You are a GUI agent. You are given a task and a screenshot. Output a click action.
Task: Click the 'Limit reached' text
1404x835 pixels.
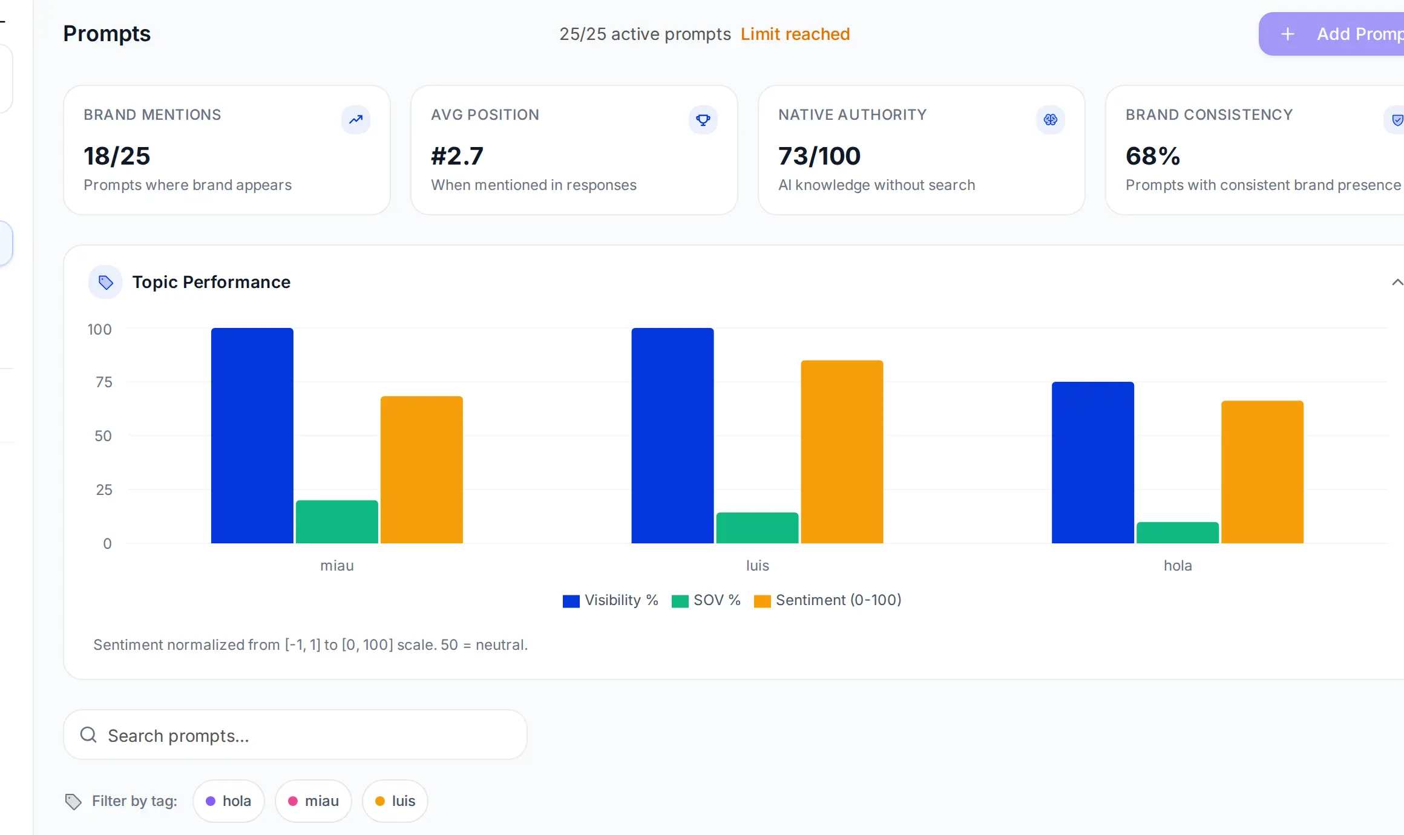point(795,34)
